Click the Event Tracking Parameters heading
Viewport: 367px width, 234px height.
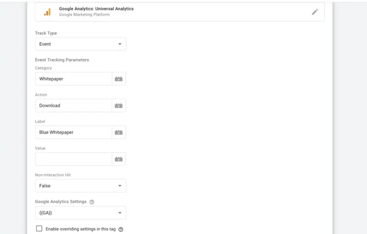pyautogui.click(x=62, y=60)
